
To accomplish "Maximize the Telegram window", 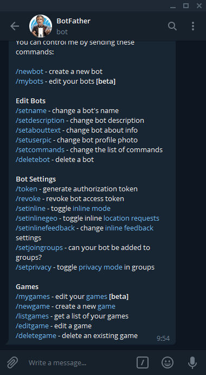I will click(186, 6).
